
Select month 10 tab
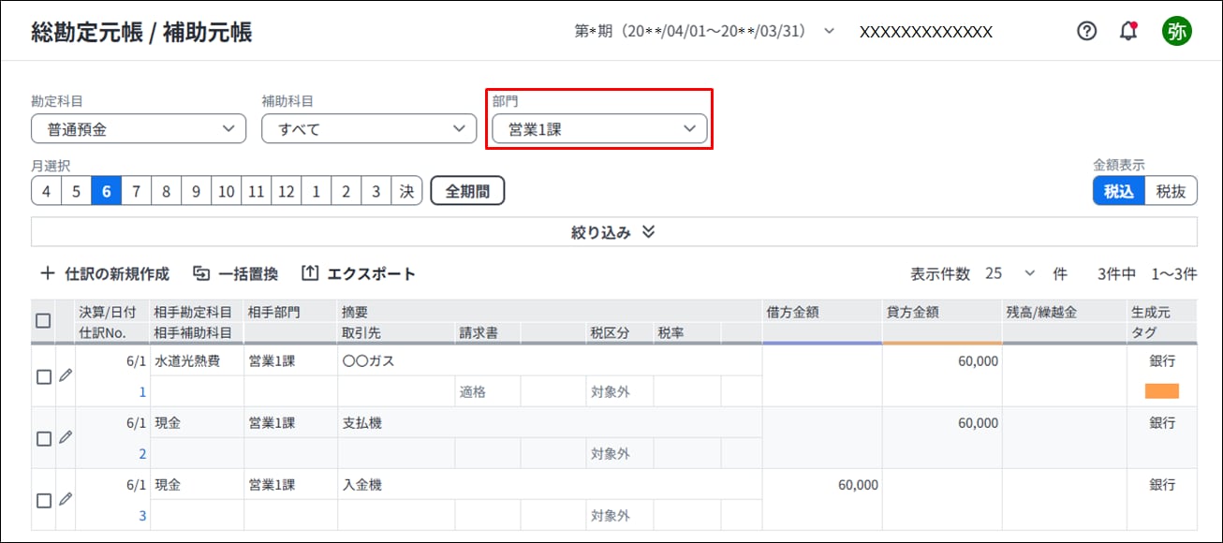coord(226,191)
